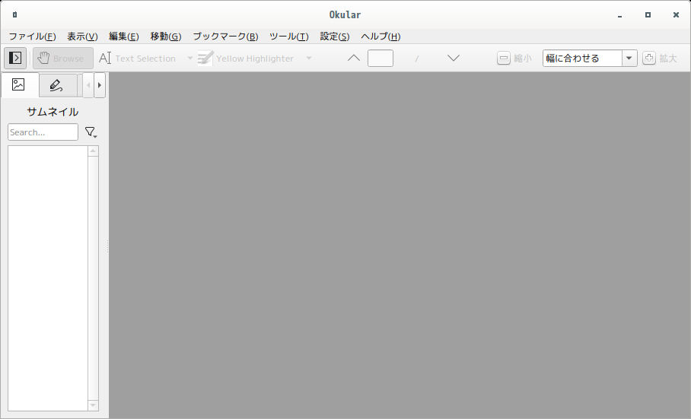Viewport: 691px width, 419px height.
Task: Choose the Yellow Highlighter tool
Action: pyautogui.click(x=247, y=58)
